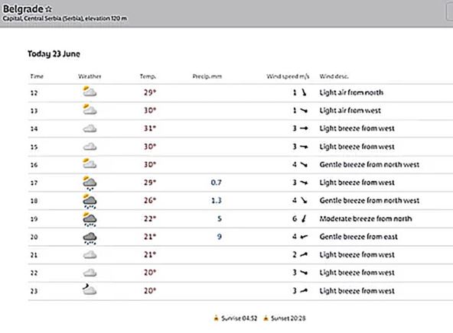The height and width of the screenshot is (333, 453).
Task: Click the 31° temperature value
Action: (150, 128)
